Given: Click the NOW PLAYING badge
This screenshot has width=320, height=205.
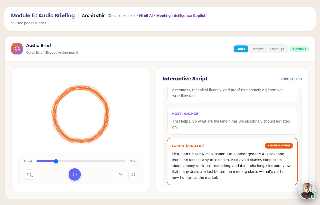Looking at the screenshot, I should 279,146.
